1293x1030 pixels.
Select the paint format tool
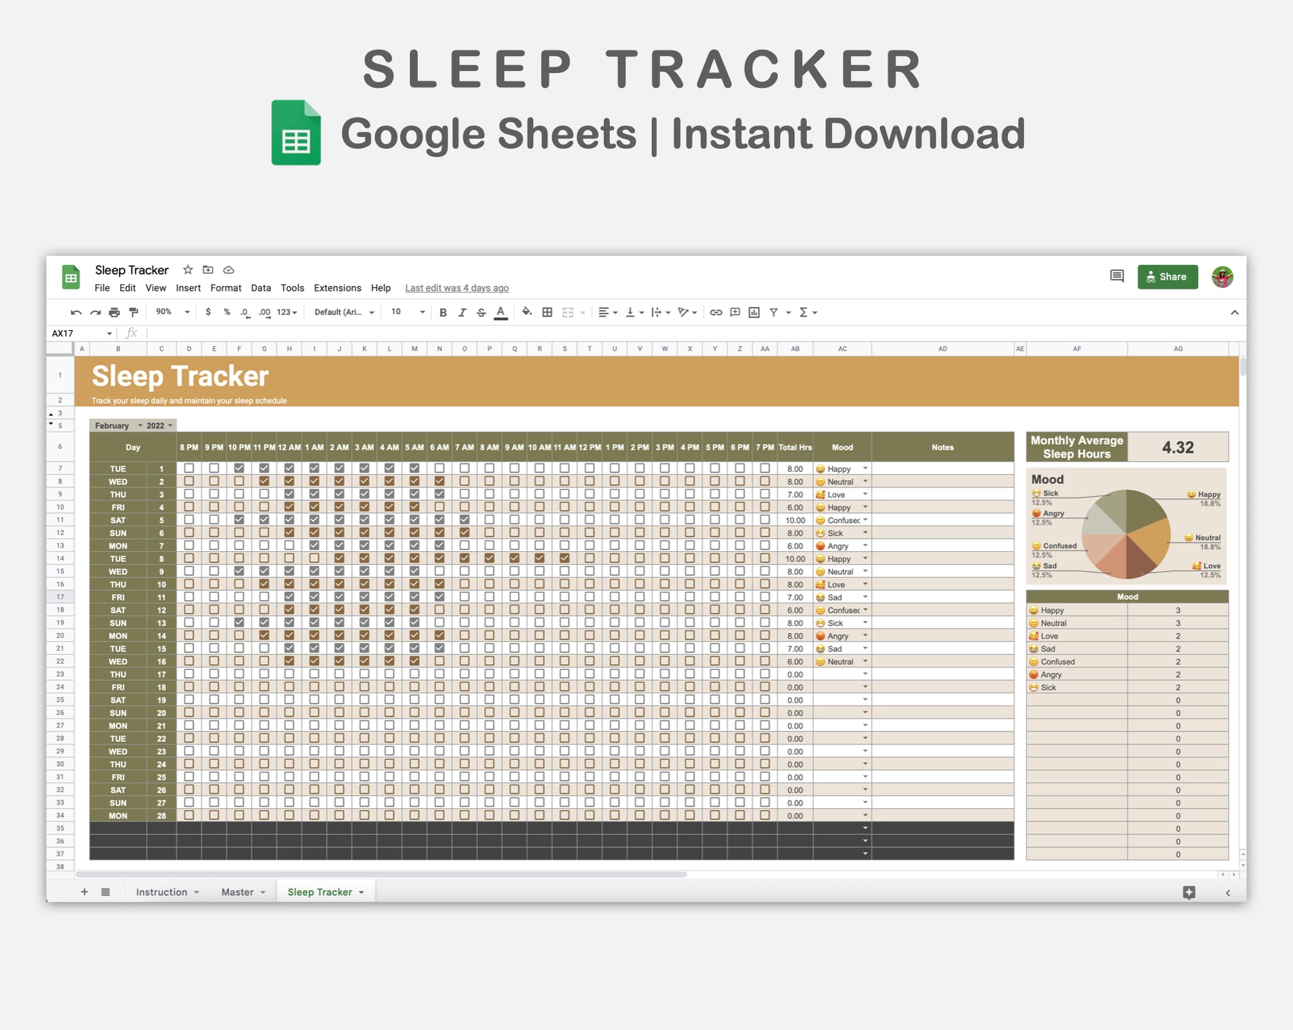(x=134, y=312)
